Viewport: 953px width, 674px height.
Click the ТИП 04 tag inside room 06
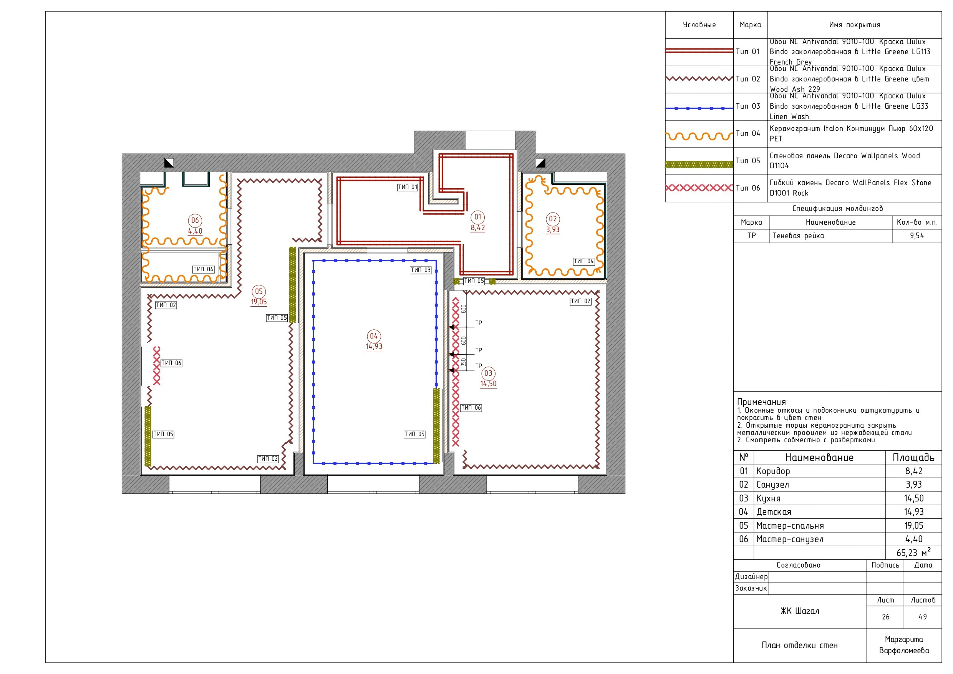[203, 269]
